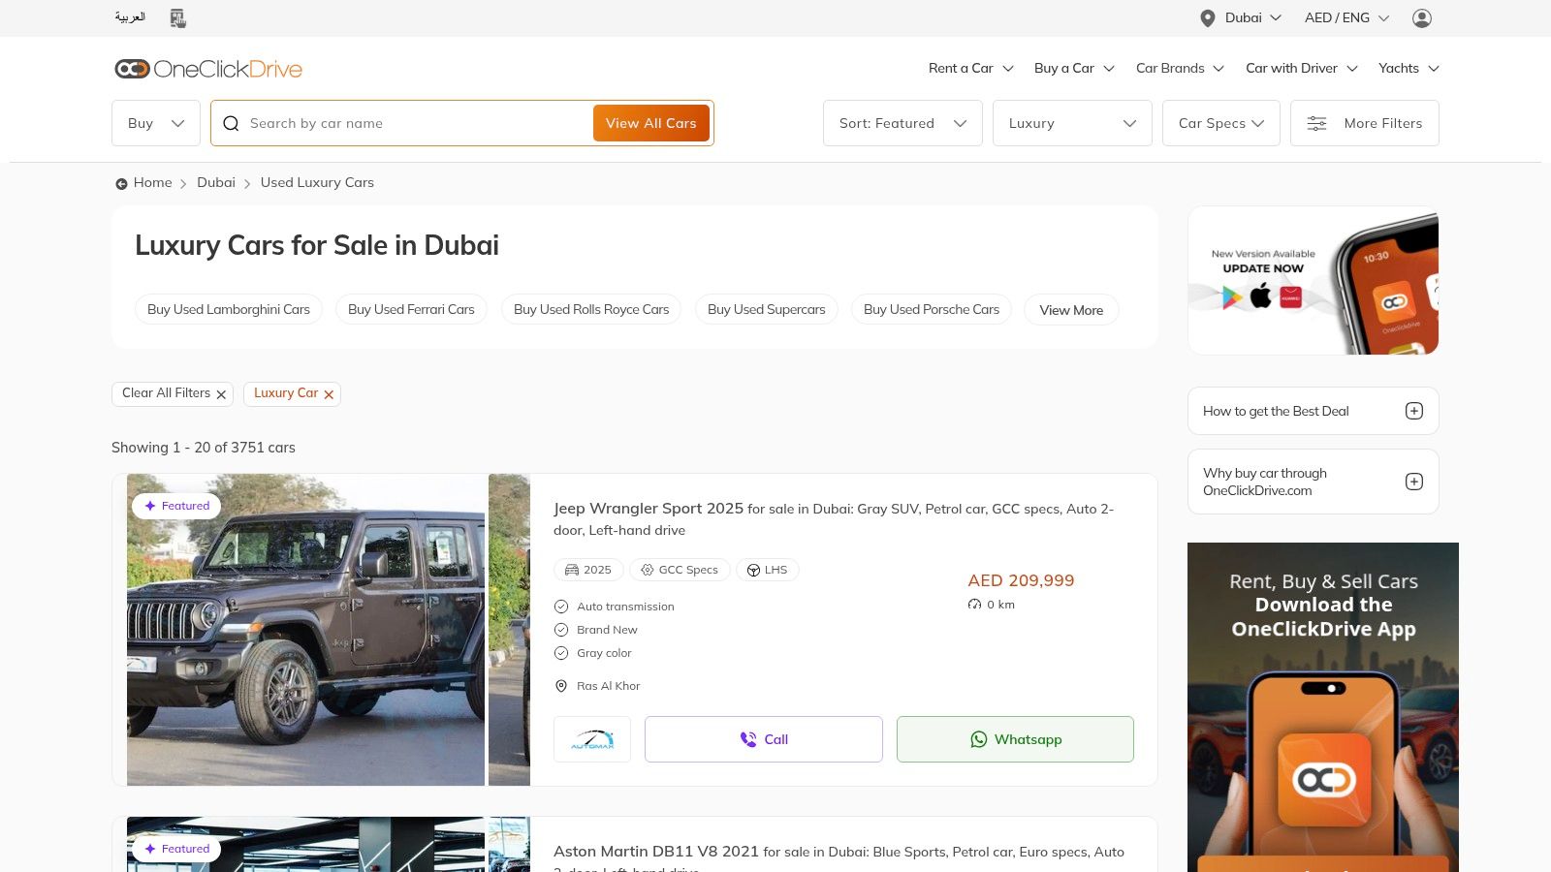
Task: Click the 2025 year tag
Action: point(588,570)
